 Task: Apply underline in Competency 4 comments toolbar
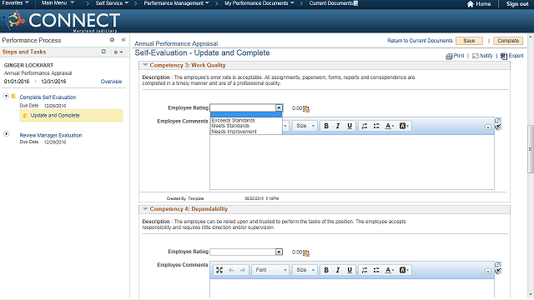pos(350,270)
